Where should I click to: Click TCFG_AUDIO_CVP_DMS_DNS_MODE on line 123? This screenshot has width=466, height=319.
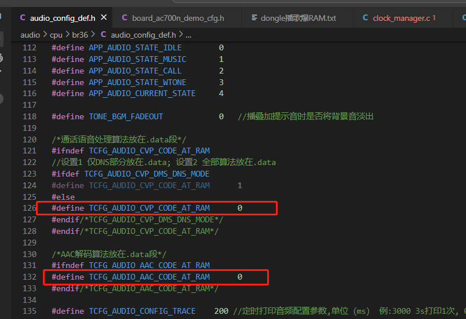(x=147, y=174)
